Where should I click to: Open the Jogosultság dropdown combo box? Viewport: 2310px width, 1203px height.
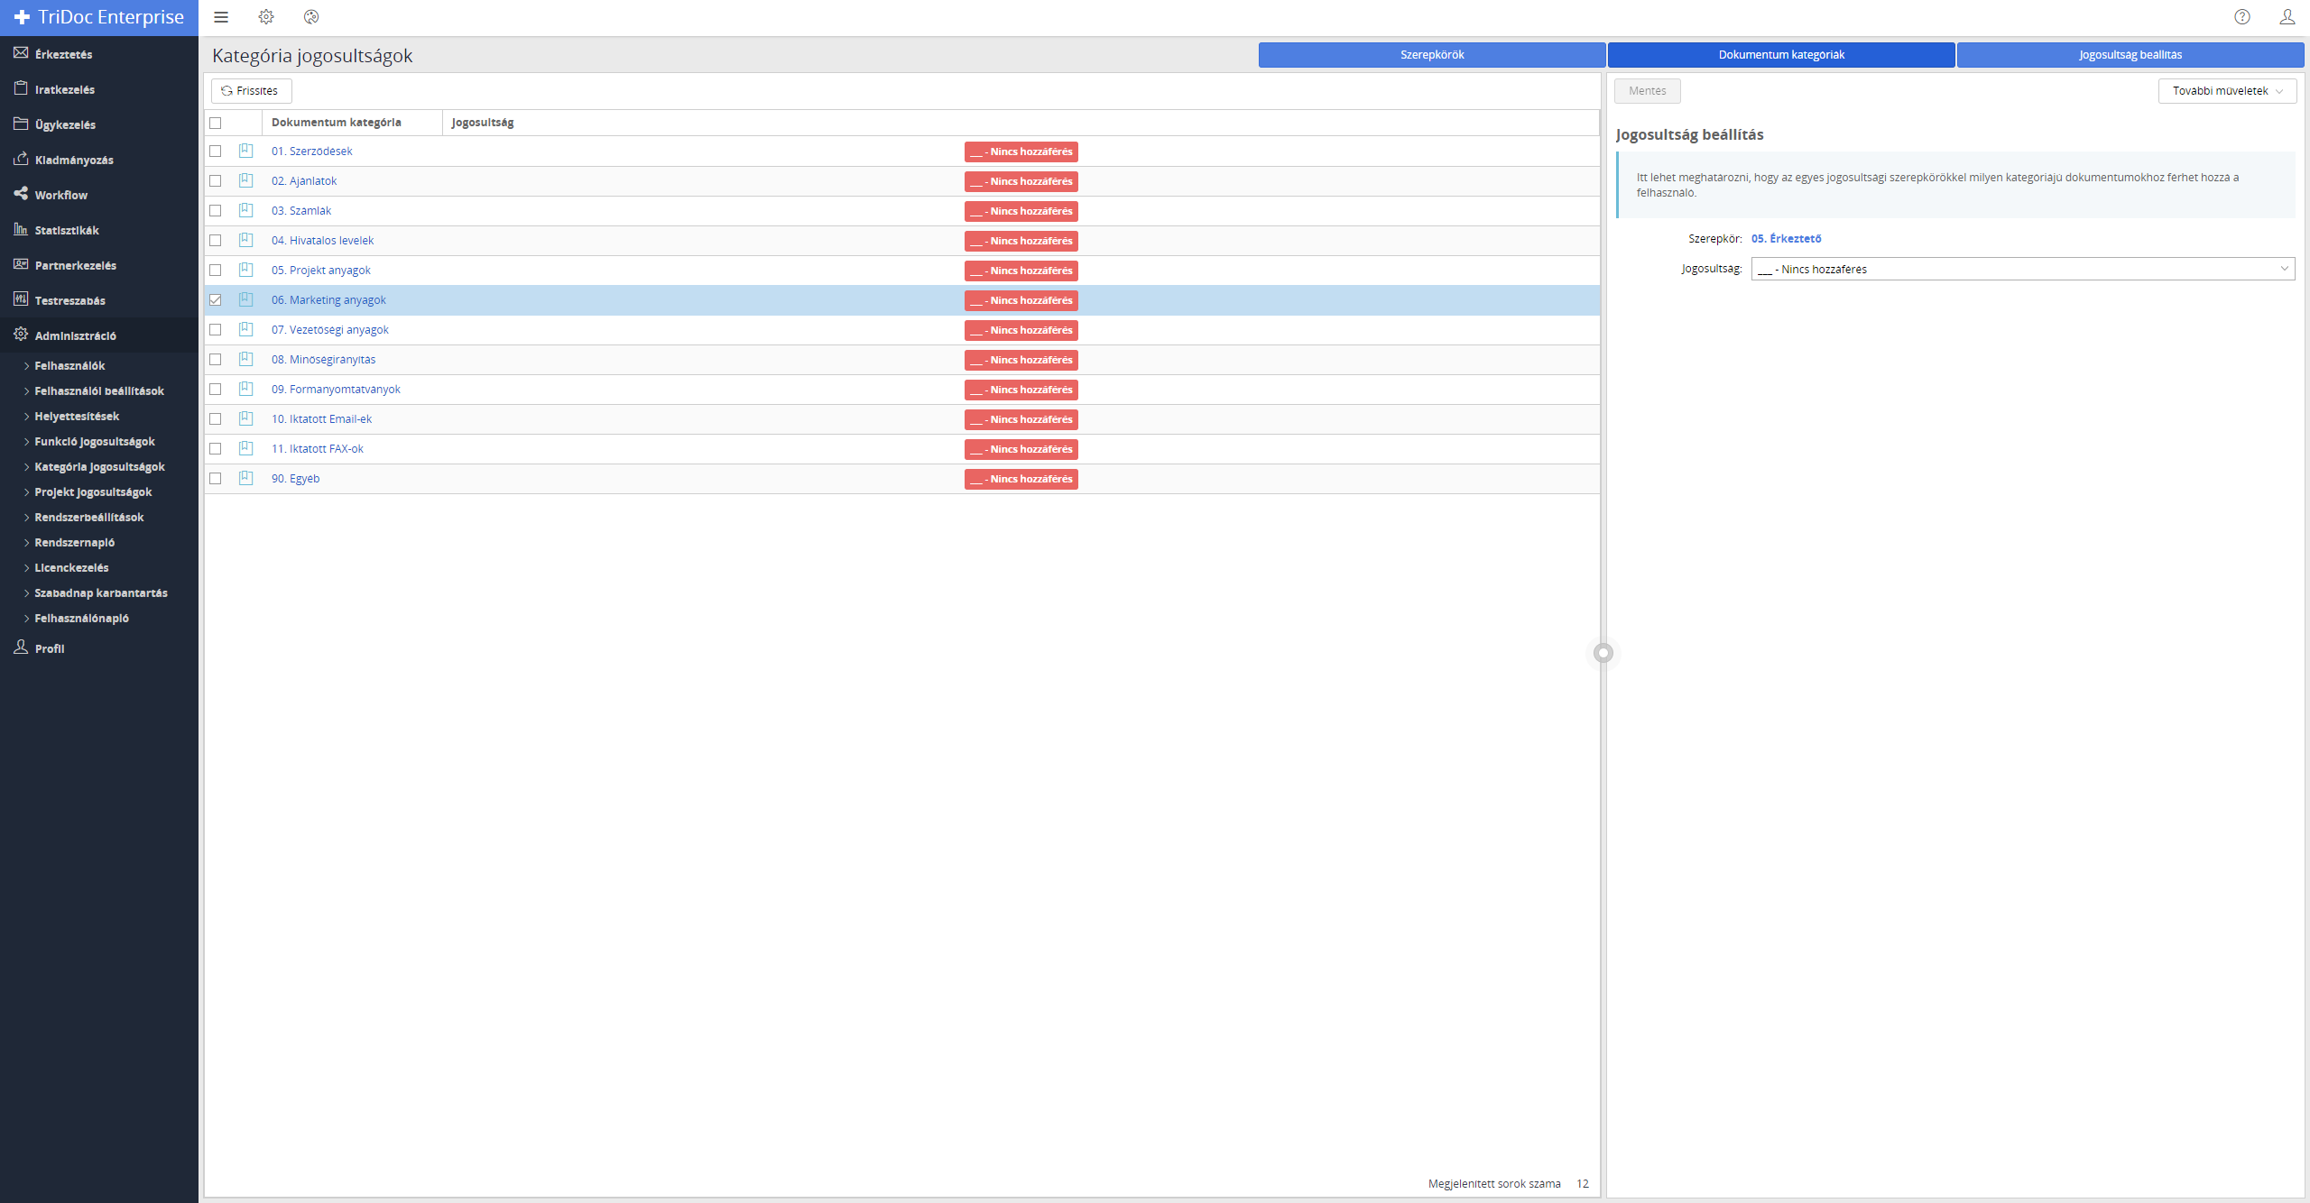pyautogui.click(x=2022, y=269)
